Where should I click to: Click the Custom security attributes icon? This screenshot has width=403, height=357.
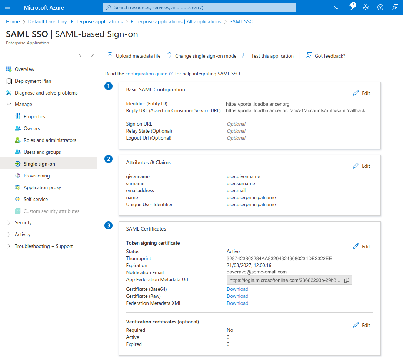(18, 211)
